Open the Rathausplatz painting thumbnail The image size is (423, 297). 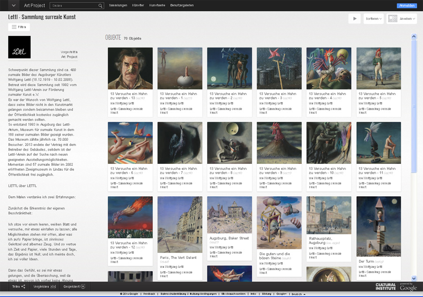tap(329, 215)
